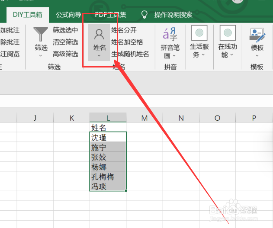
Task: Click 生成随机姓名 command
Action: pos(130,54)
